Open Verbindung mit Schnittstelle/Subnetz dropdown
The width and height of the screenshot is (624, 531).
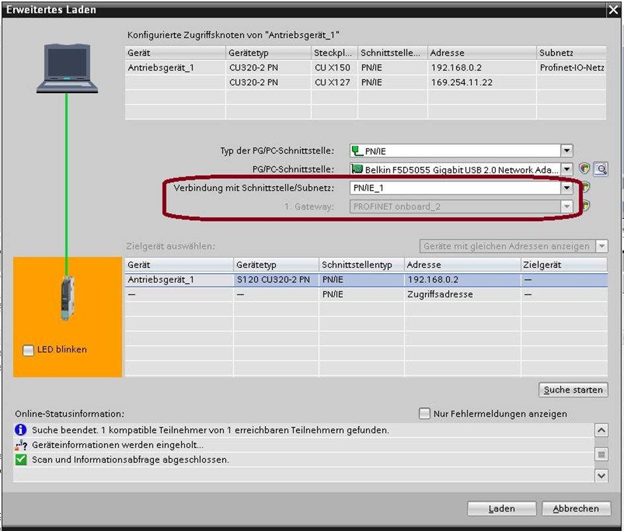tap(566, 188)
